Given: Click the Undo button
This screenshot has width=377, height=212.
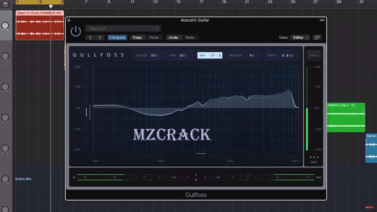Looking at the screenshot, I should coord(173,38).
